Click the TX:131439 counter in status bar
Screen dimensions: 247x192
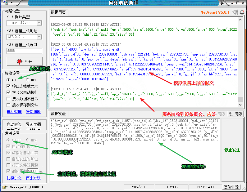pyautogui.click(x=205, y=187)
